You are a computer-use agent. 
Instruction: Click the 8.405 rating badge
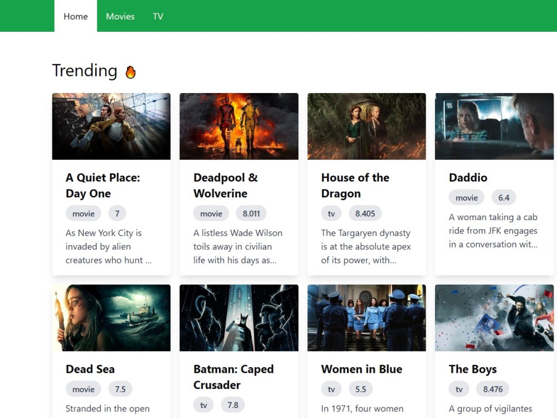[365, 213]
